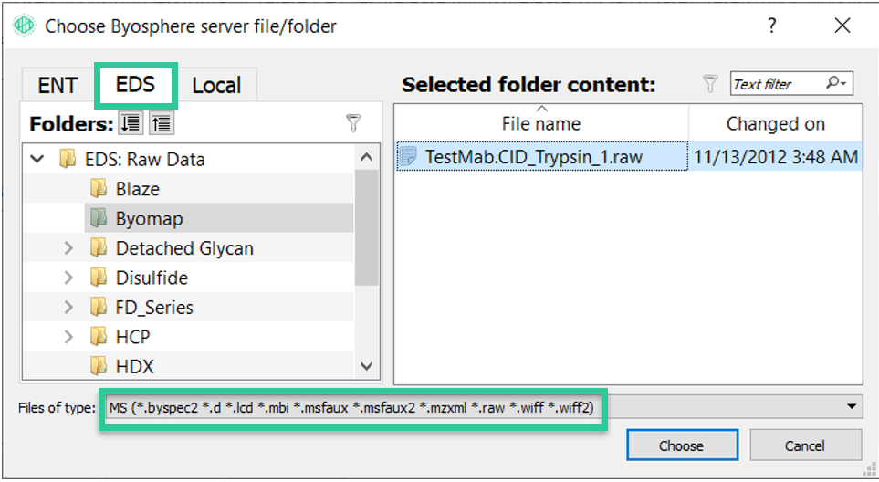The height and width of the screenshot is (482, 879).
Task: Expand the Disulfide folder
Action: 68,278
